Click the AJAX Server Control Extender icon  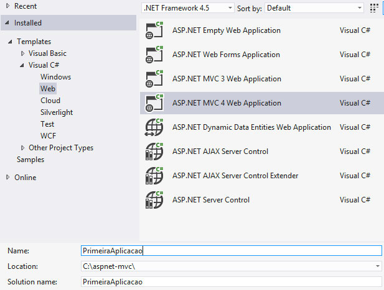[154, 175]
